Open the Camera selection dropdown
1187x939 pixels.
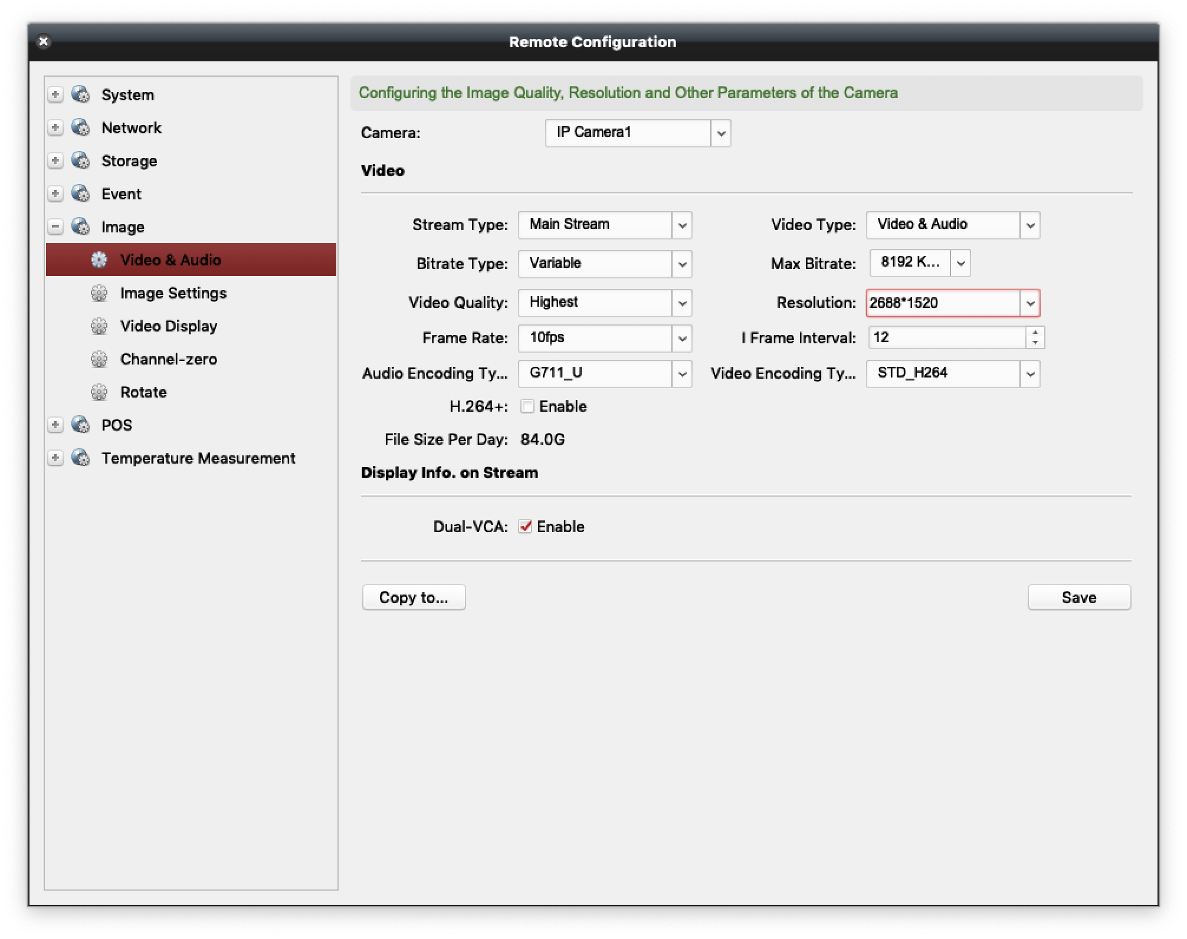tap(721, 133)
